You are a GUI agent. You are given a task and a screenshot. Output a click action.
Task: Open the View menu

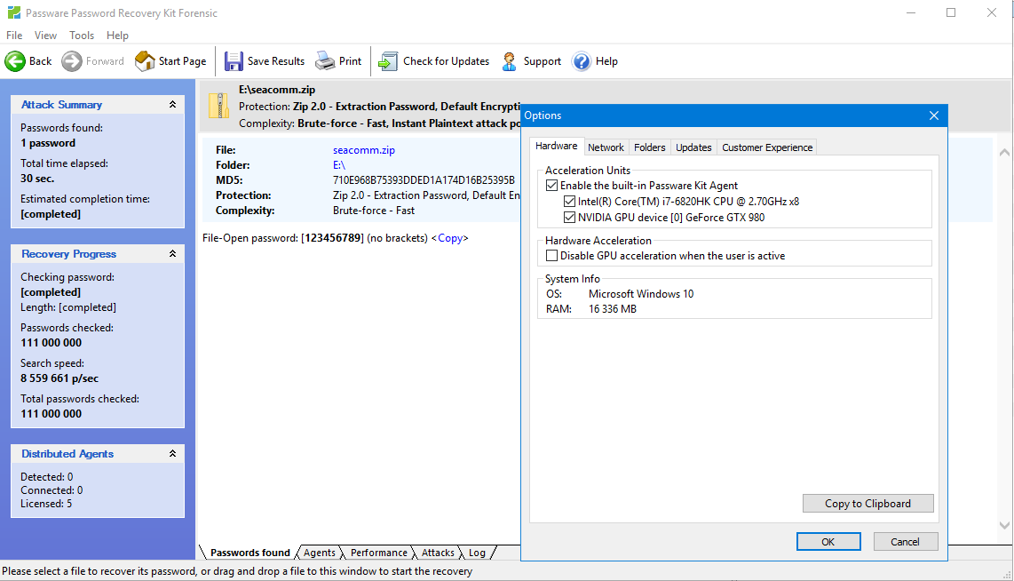45,36
